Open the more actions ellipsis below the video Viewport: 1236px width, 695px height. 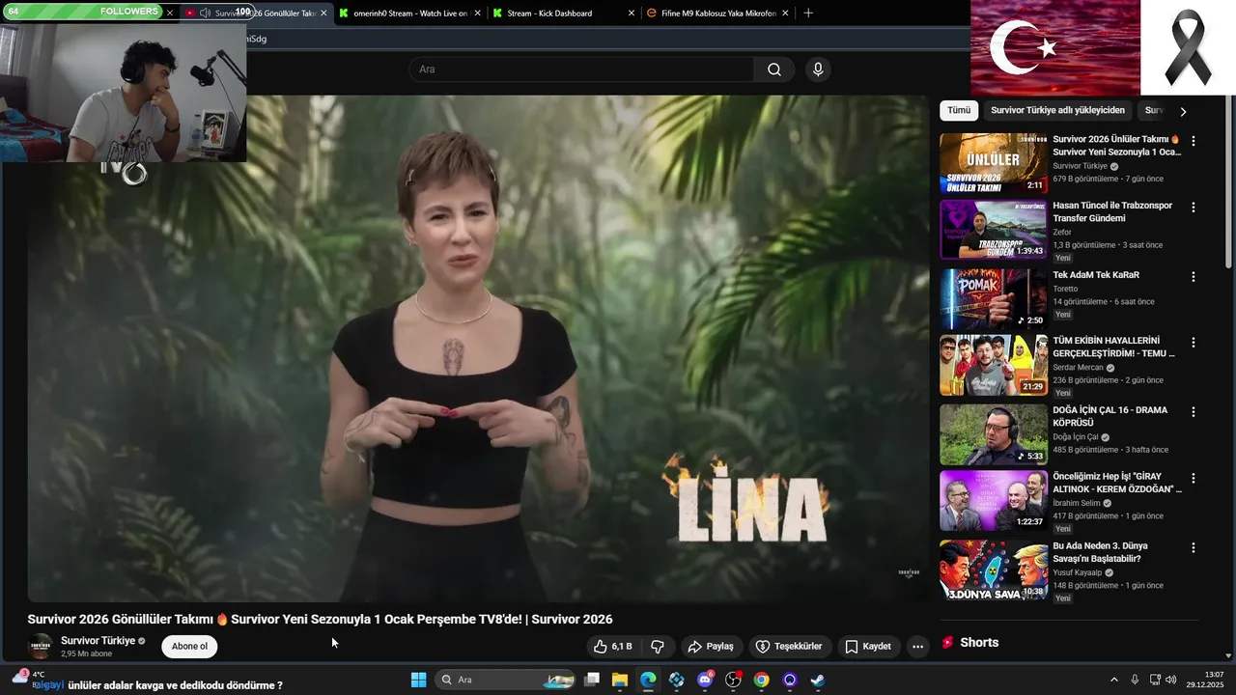pyautogui.click(x=917, y=647)
